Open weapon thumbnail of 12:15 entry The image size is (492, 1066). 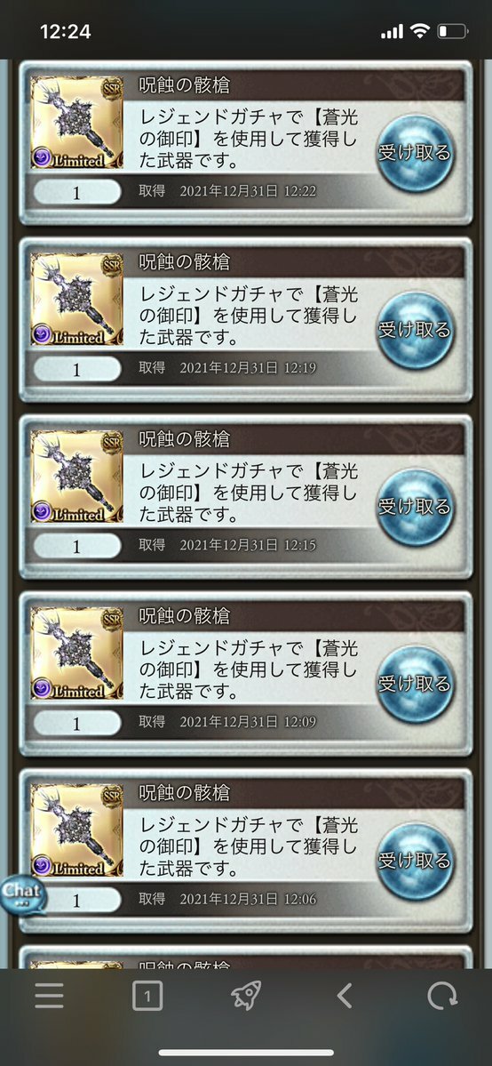76,476
